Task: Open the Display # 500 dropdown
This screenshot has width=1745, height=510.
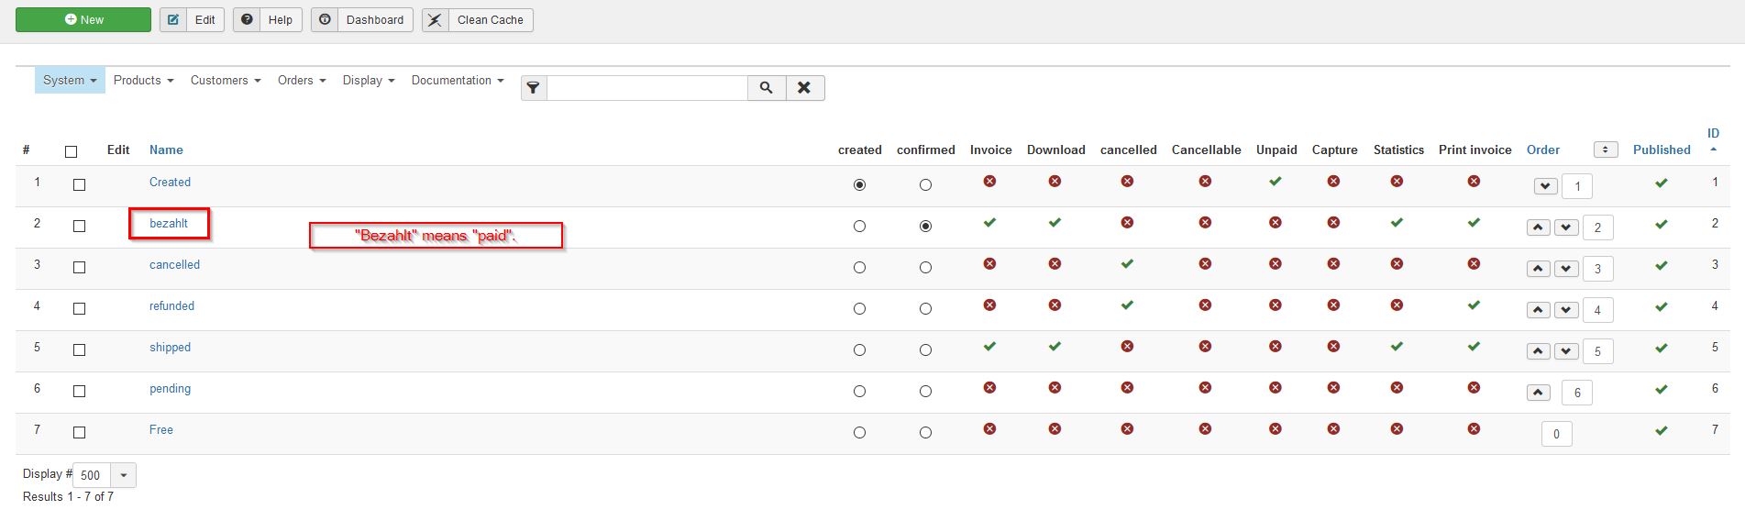Action: 123,475
